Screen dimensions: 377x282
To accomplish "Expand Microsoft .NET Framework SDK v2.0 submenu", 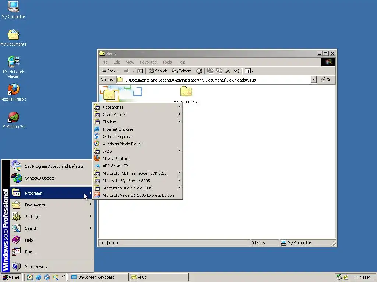I will tap(138, 173).
